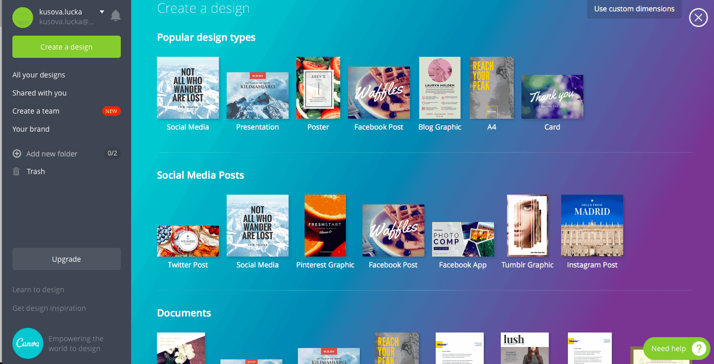The height and width of the screenshot is (364, 714).
Task: Go to Shared with you
Action: [39, 93]
